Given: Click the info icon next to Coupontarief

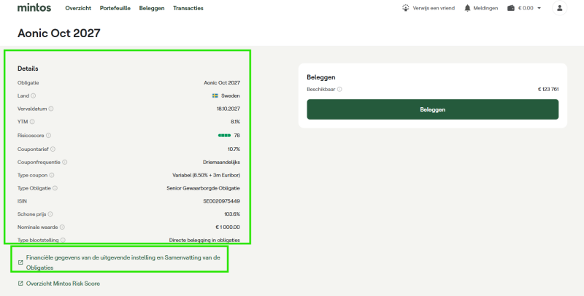Looking at the screenshot, I should pyautogui.click(x=53, y=149).
